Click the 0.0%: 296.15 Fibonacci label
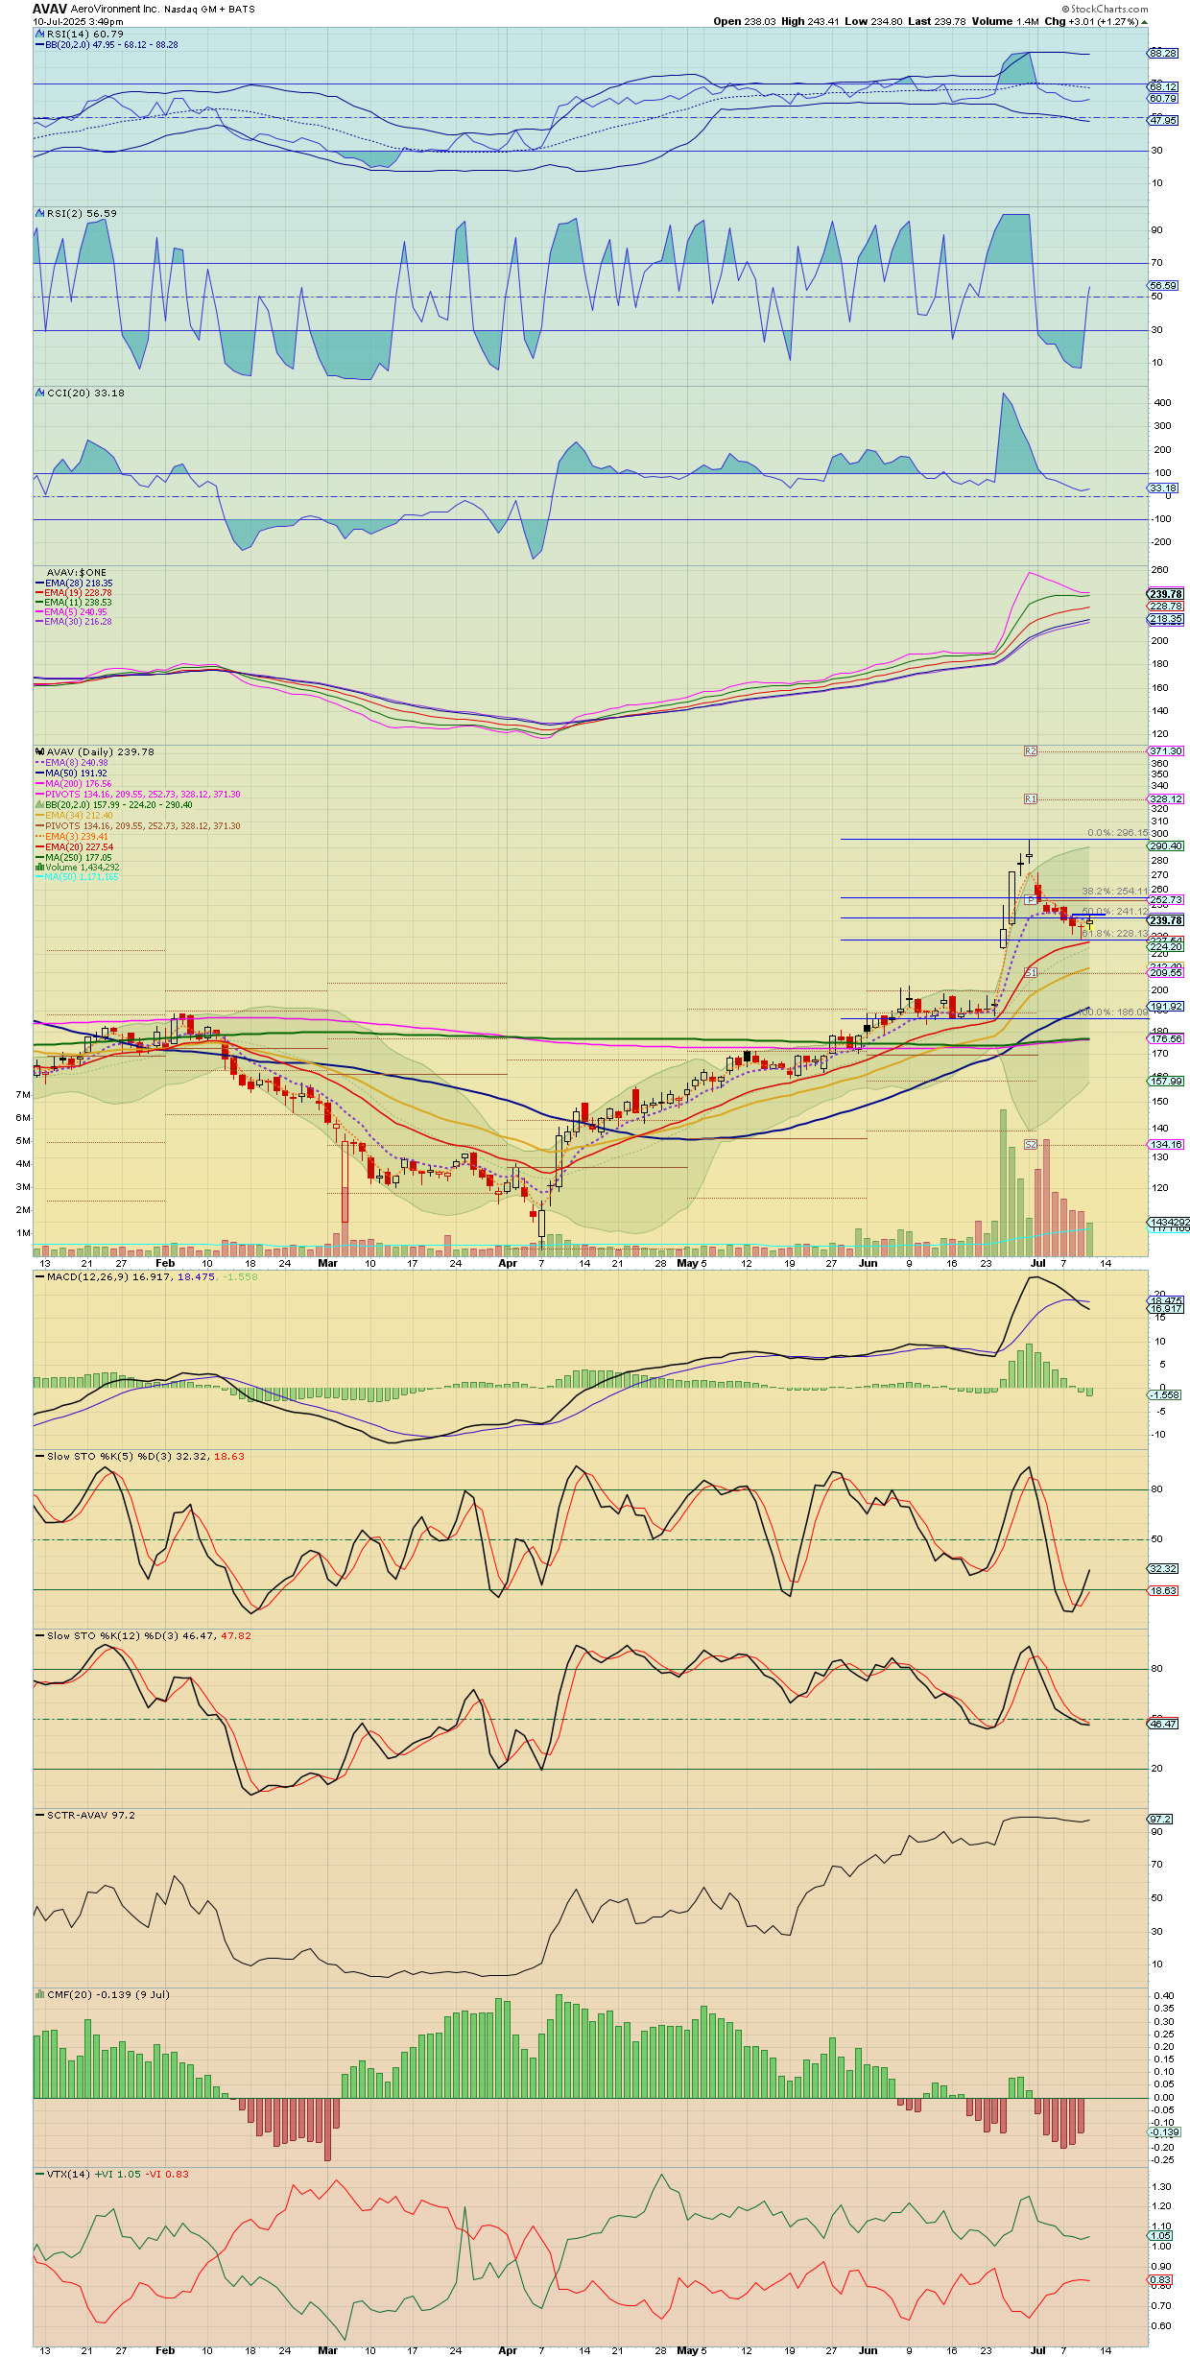The width and height of the screenshot is (1190, 2357). tap(1117, 833)
